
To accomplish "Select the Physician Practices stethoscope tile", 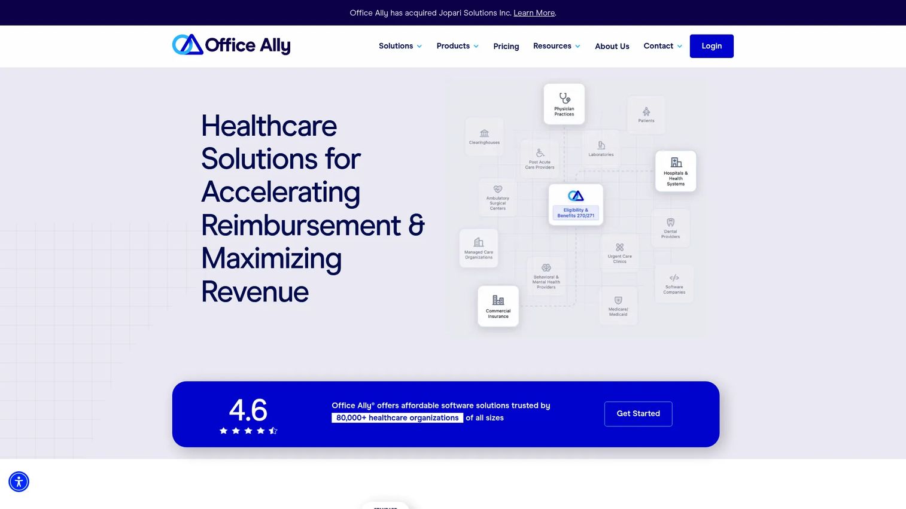I will coord(564,104).
